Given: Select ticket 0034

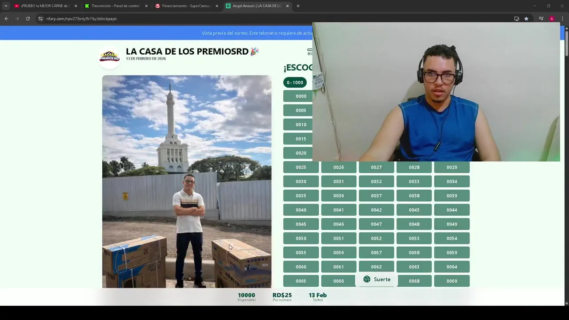Looking at the screenshot, I should point(452,181).
